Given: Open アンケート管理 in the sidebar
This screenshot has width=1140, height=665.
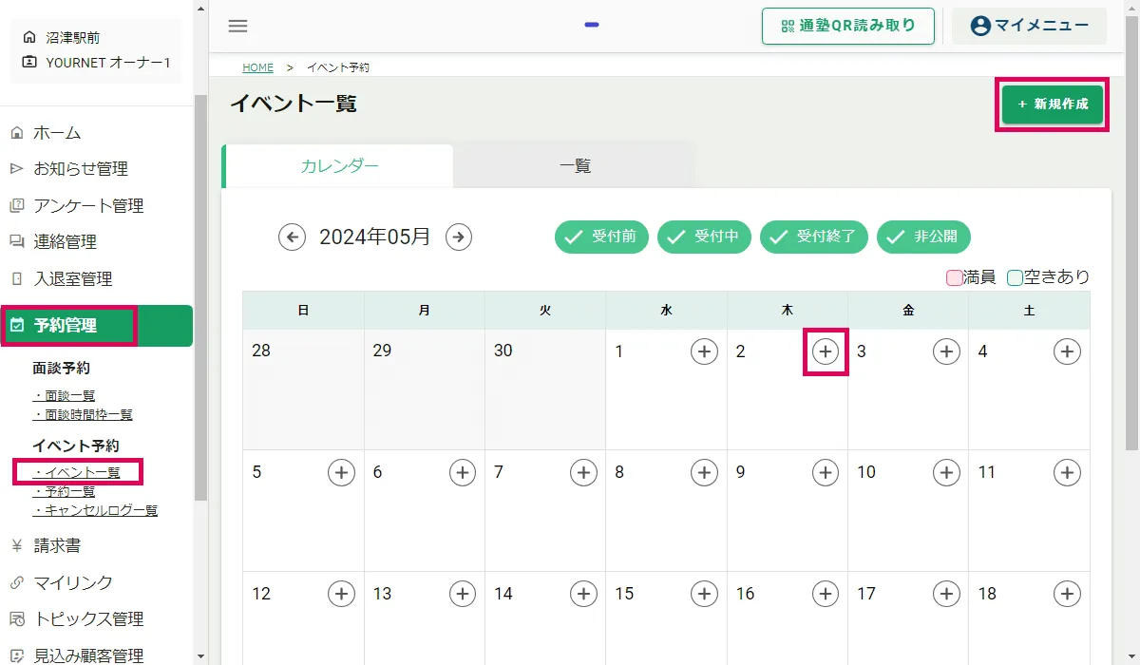Looking at the screenshot, I should point(96,205).
